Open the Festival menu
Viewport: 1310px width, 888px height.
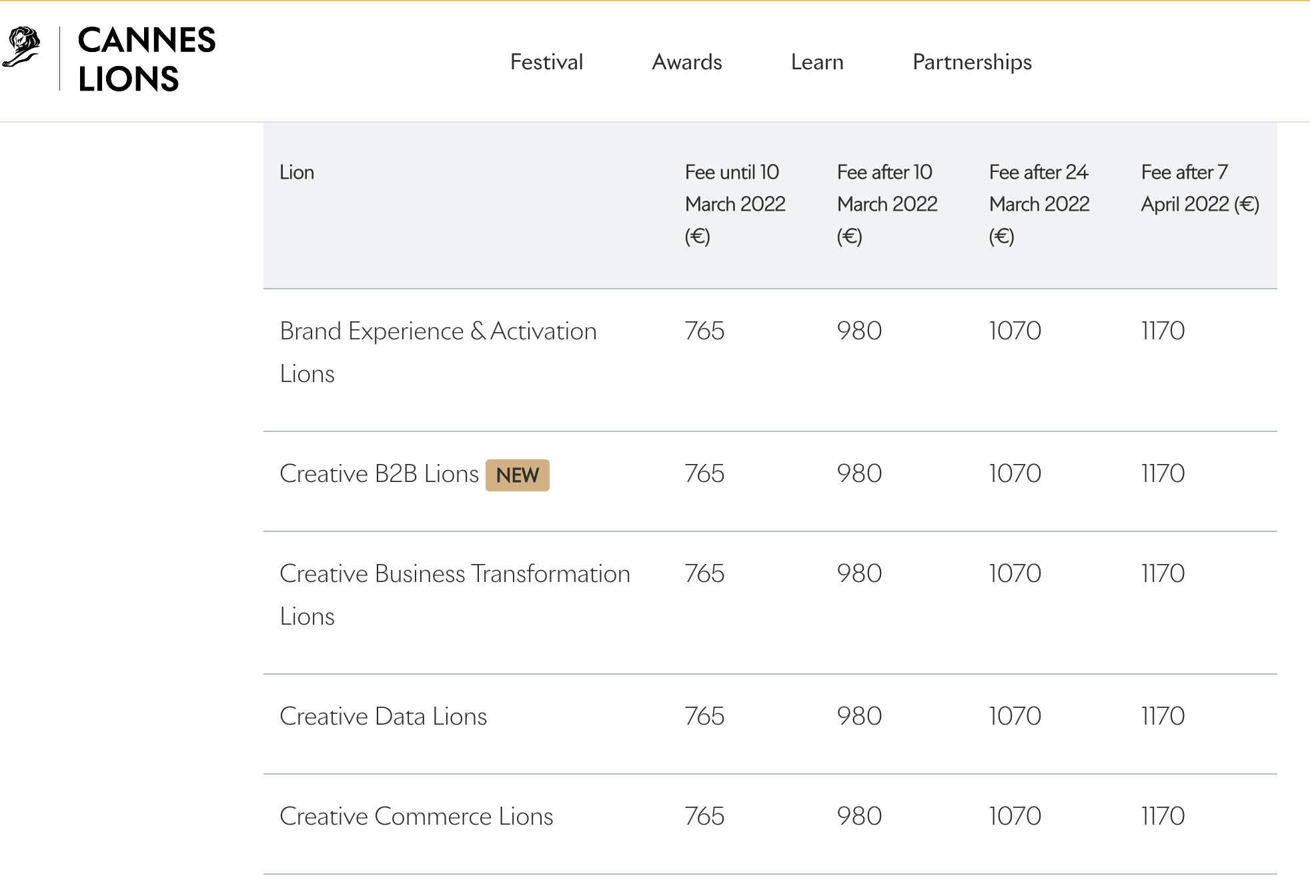(x=546, y=62)
